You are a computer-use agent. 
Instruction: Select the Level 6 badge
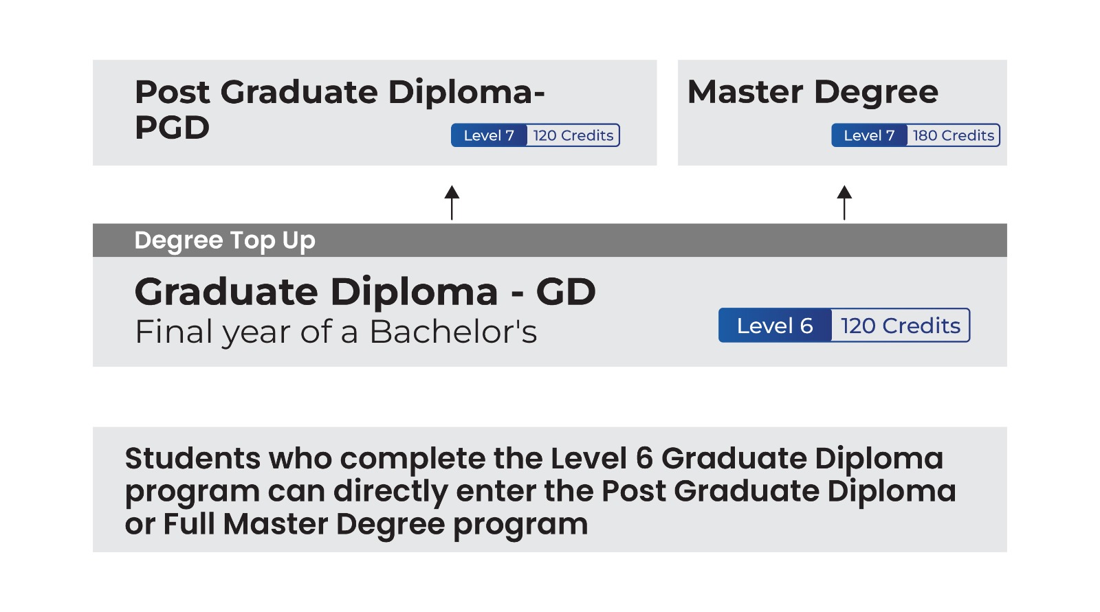coord(775,326)
